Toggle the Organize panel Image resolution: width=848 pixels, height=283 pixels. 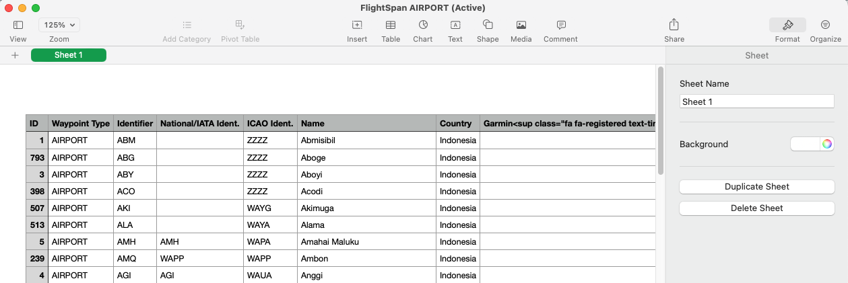click(x=825, y=25)
